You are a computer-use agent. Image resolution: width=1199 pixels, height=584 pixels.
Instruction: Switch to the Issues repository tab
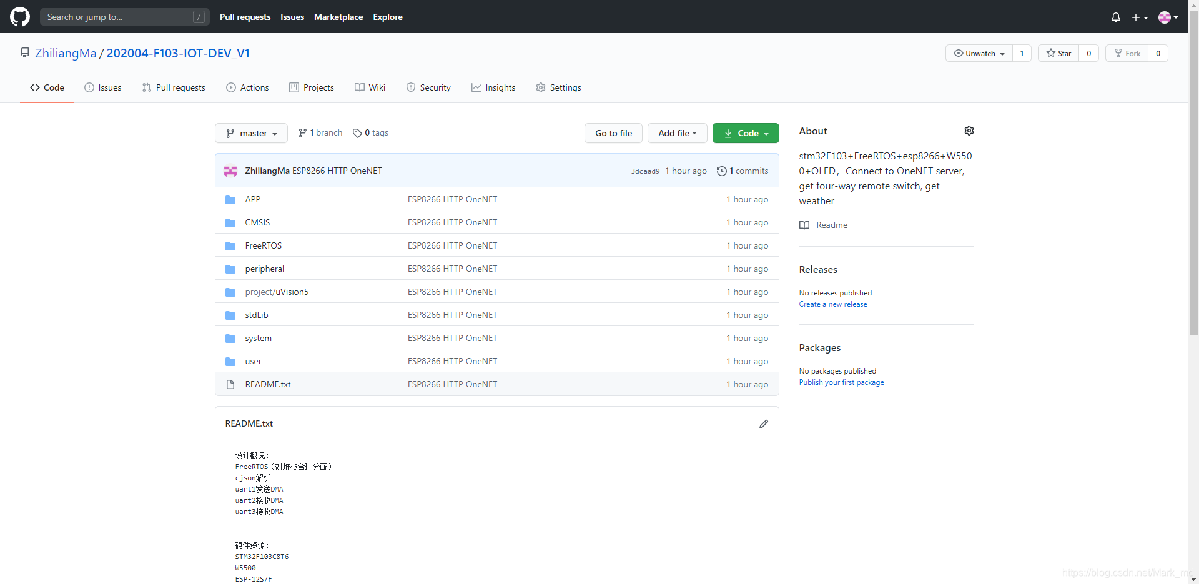[103, 87]
